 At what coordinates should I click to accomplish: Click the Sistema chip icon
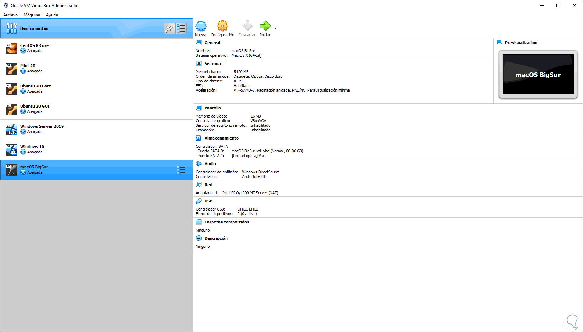pyautogui.click(x=199, y=64)
